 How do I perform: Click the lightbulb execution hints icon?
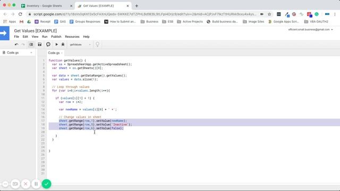[97, 45]
